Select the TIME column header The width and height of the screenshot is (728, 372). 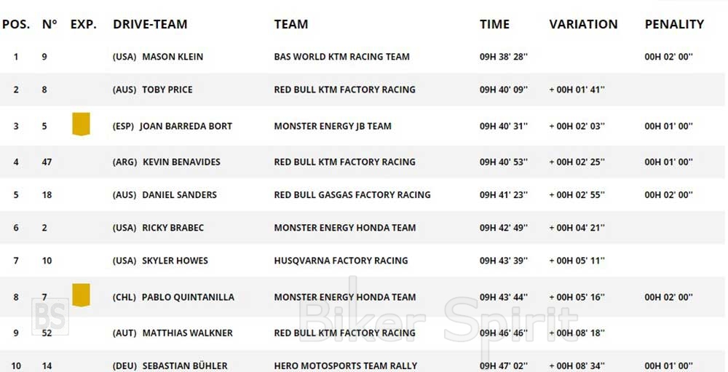click(494, 24)
